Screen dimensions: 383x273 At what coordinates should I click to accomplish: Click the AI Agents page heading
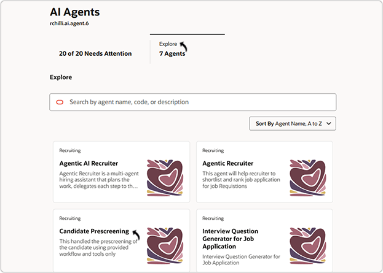[x=75, y=12]
